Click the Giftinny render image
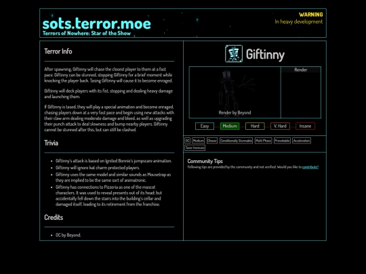366x274 pixels. (235, 92)
